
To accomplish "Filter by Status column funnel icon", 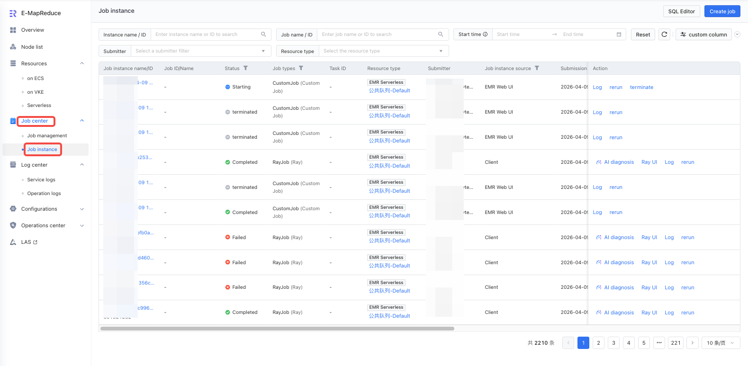I will click(x=245, y=68).
